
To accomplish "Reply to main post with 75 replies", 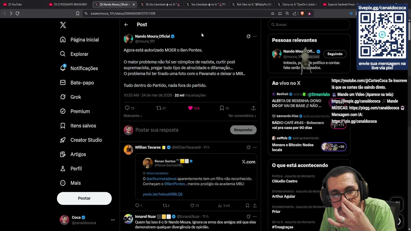I will click(x=129, y=108).
